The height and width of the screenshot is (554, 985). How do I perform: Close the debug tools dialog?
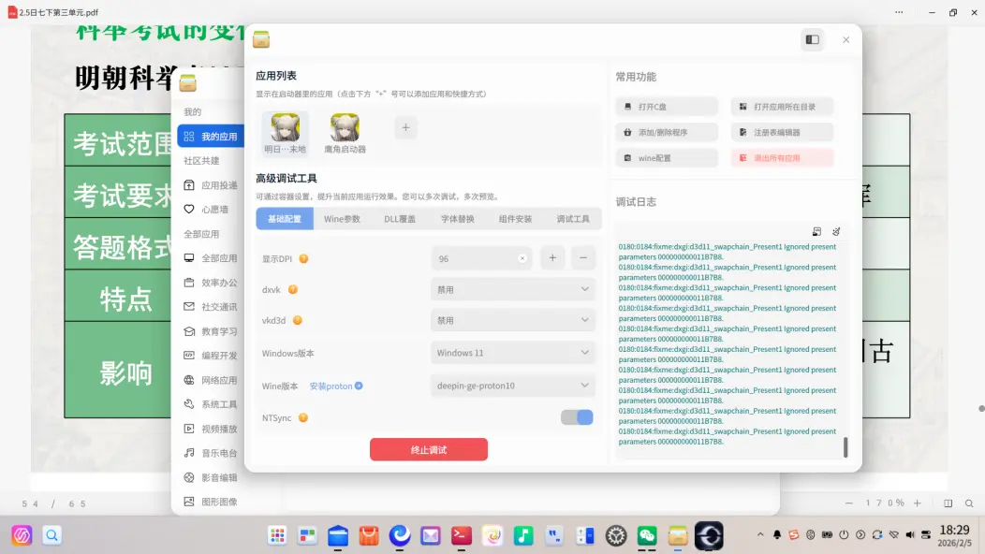pyautogui.click(x=846, y=39)
